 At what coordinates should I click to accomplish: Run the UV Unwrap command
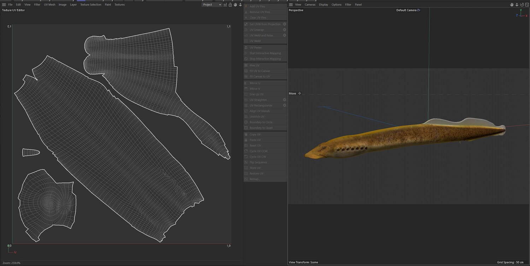263,30
